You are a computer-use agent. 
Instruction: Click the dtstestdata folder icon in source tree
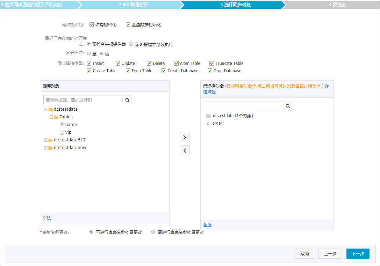[51, 109]
